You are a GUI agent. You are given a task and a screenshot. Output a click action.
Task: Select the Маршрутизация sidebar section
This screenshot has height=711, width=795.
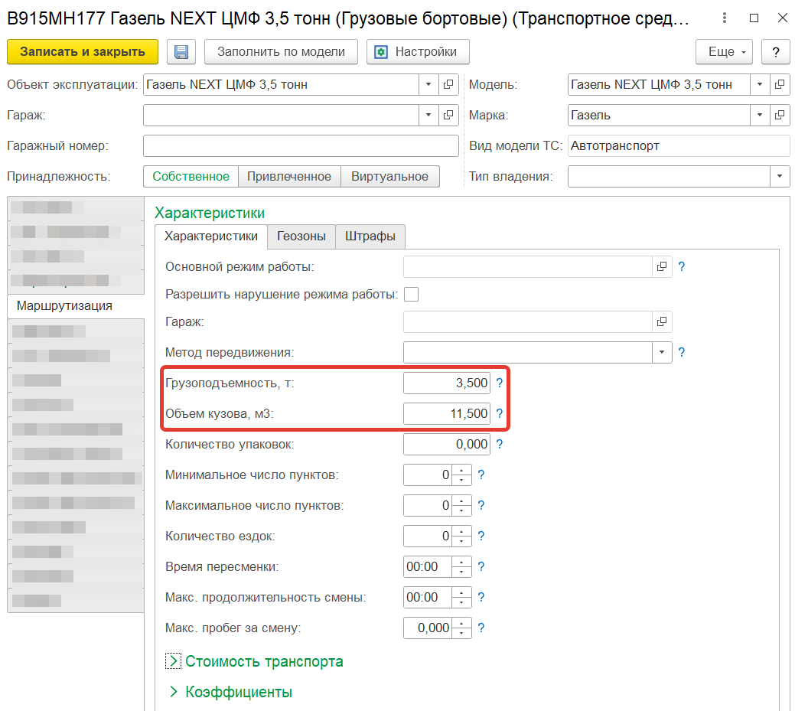click(x=76, y=306)
